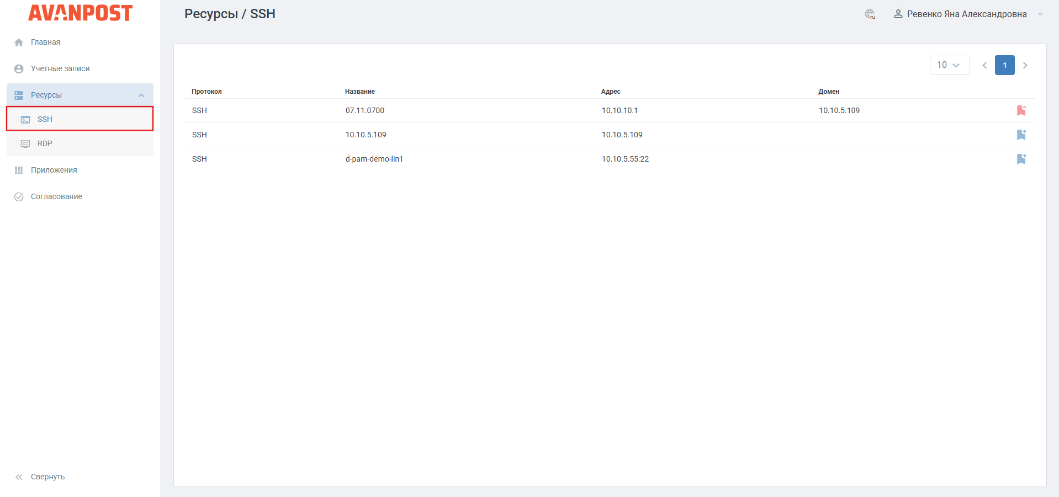Image resolution: width=1059 pixels, height=497 pixels.
Task: Click the double-arrow collapse icon
Action: tap(19, 477)
